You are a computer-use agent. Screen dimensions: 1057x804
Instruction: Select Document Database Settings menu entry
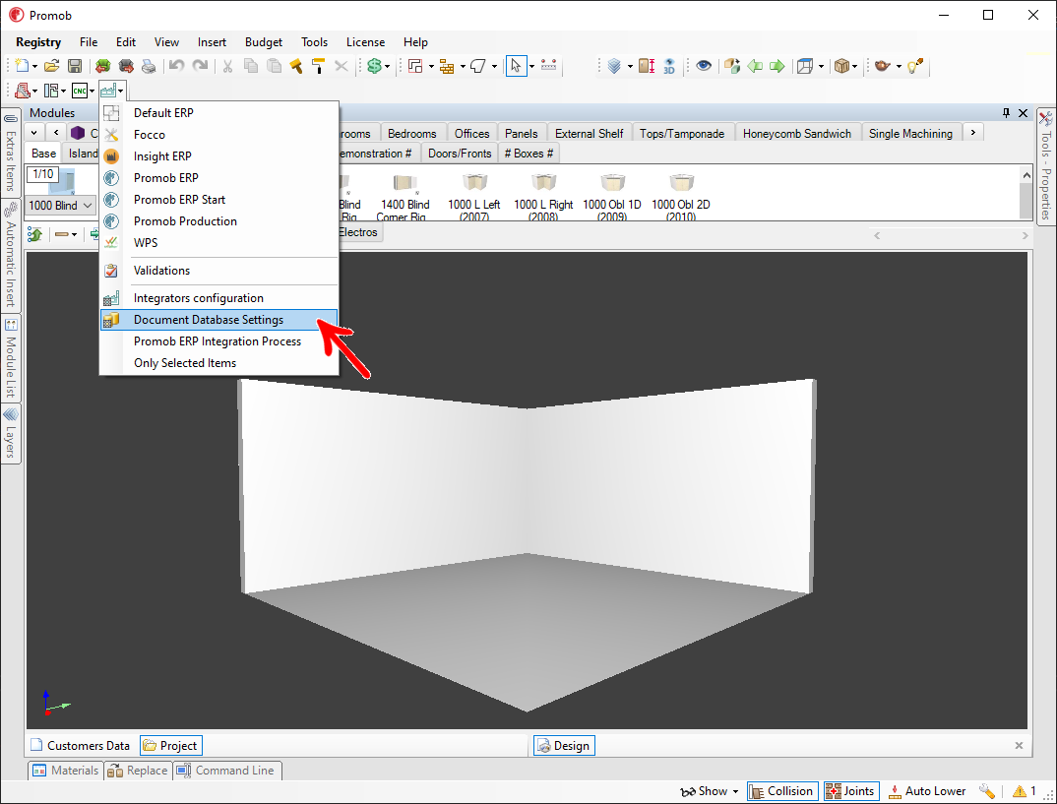pyautogui.click(x=219, y=320)
